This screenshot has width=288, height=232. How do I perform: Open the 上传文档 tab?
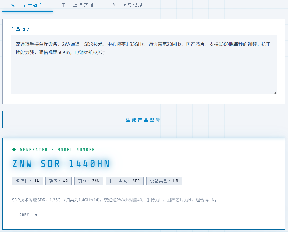[77, 5]
